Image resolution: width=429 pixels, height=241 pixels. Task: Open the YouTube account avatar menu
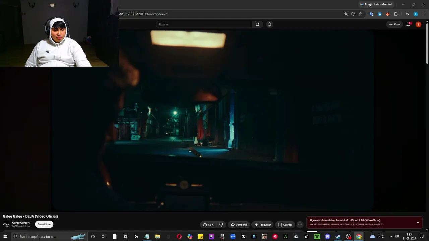tap(418, 24)
